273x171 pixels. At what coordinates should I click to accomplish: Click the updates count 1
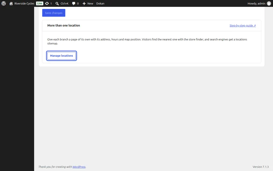51,3
